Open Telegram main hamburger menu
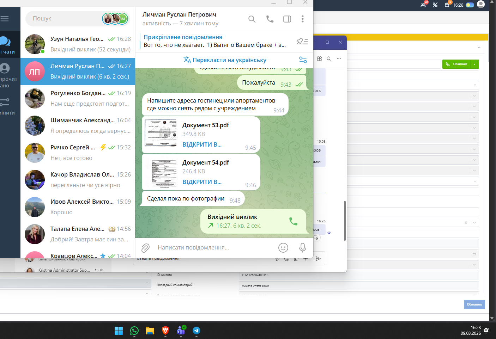The width and height of the screenshot is (496, 339). [5, 19]
